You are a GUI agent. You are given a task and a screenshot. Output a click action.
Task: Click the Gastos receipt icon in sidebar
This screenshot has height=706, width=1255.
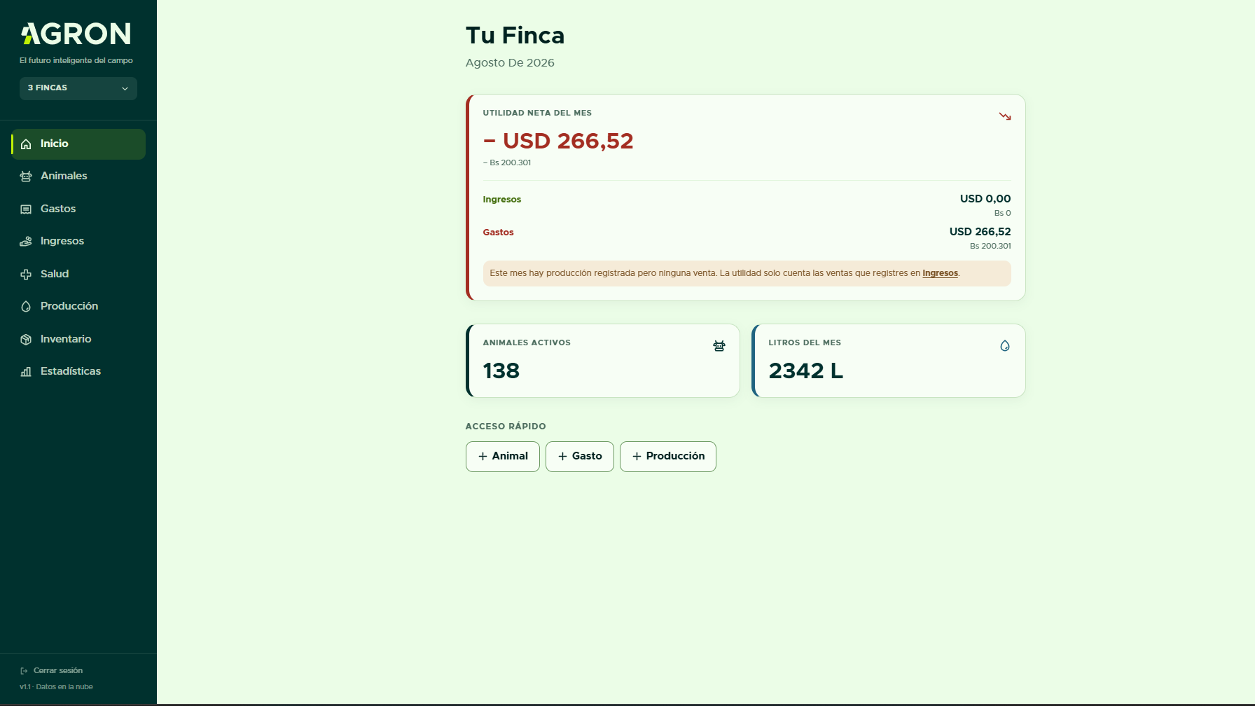coord(26,209)
